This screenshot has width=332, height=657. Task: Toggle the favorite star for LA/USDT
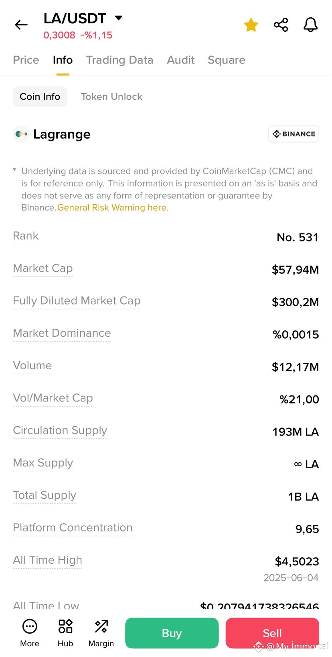point(251,25)
